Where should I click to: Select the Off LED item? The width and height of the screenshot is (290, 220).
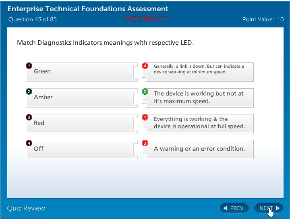(x=79, y=149)
